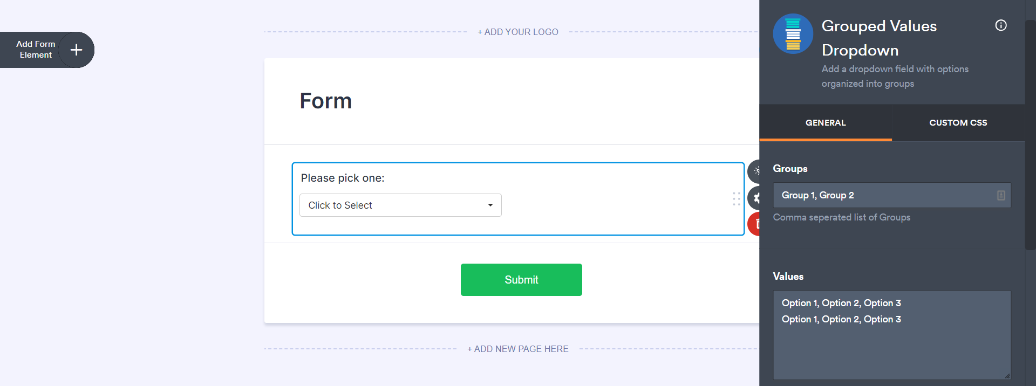1036x386 pixels.
Task: Click the plus icon to add form element
Action: 77,50
